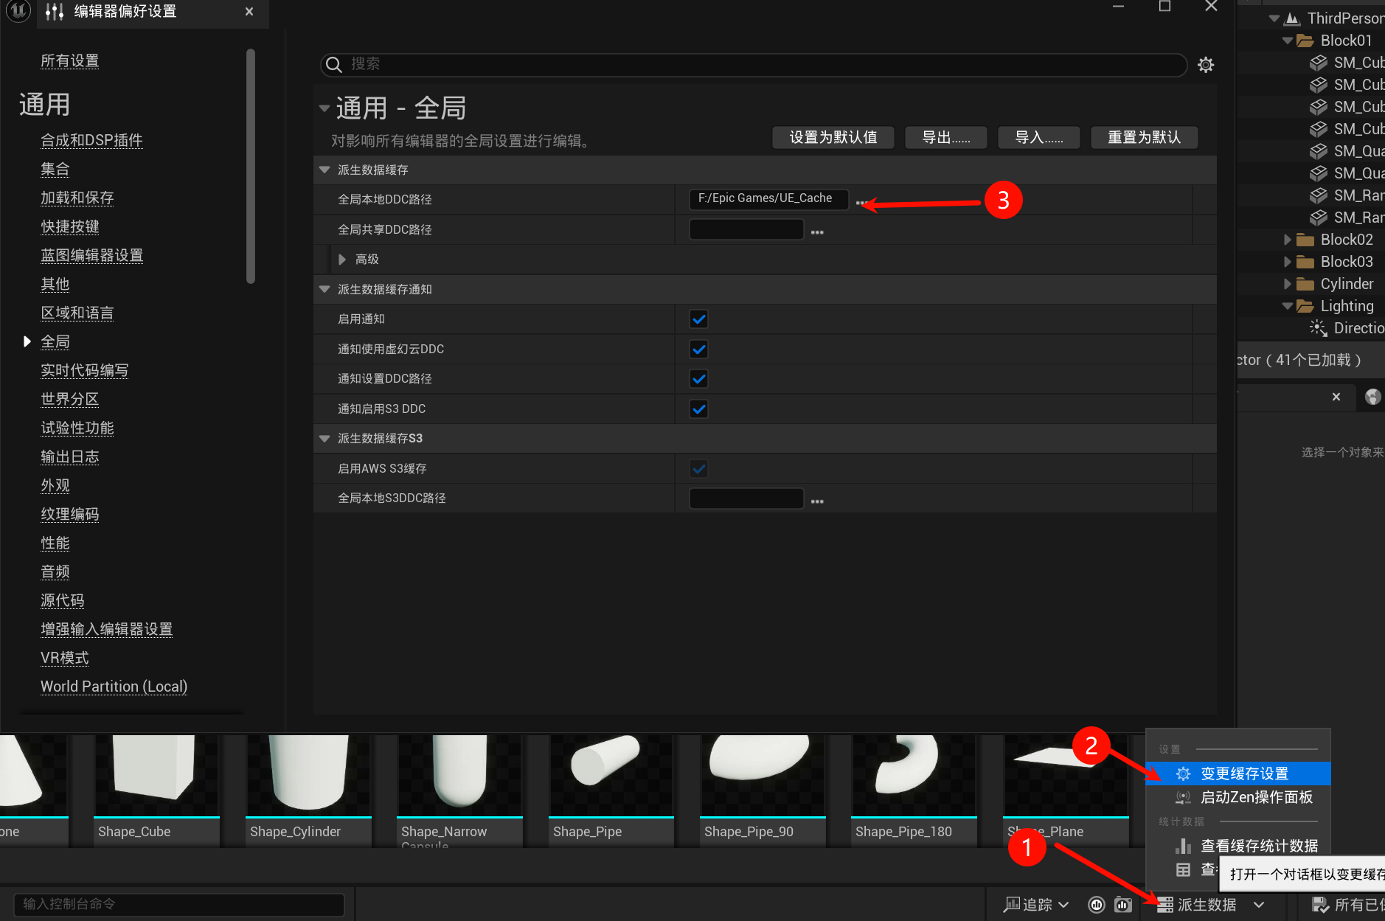Screen dimensions: 1385x921
Task: Click the settings sidebar vertical scrollbar
Action: (251, 166)
